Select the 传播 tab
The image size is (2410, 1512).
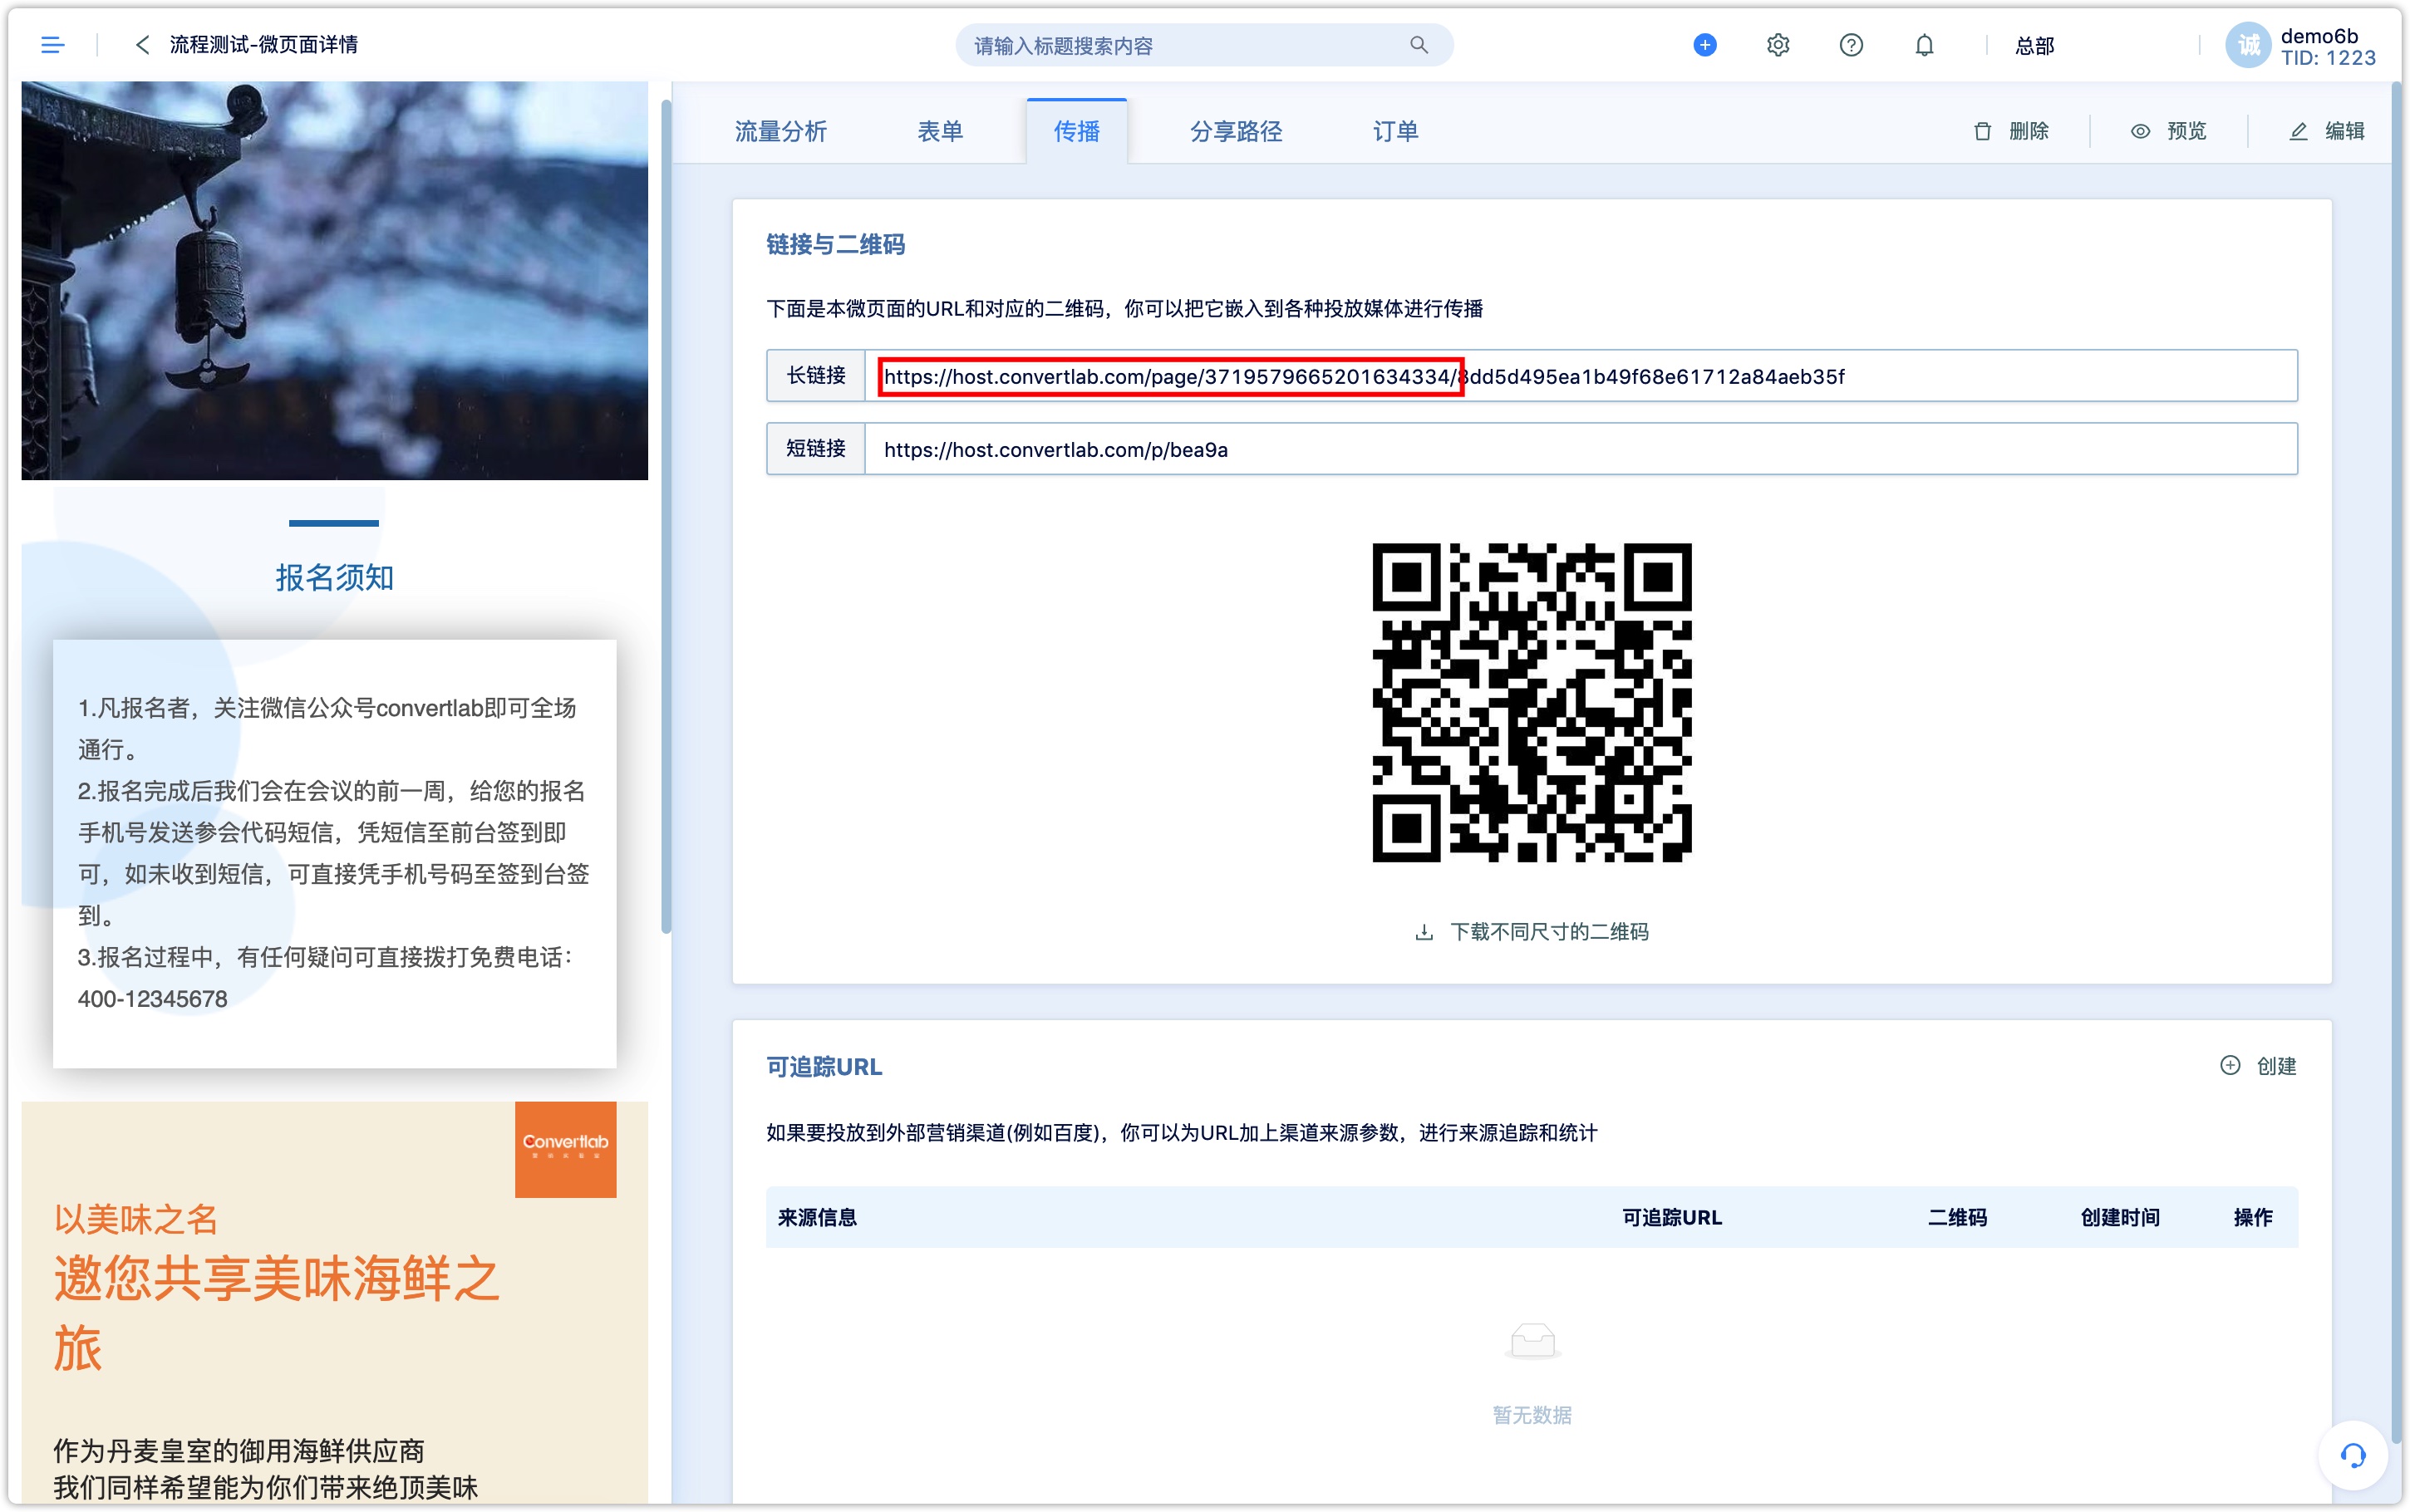1076,131
